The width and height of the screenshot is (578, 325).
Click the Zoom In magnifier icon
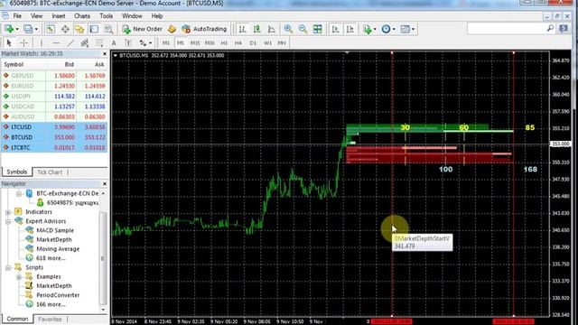pyautogui.click(x=288, y=29)
